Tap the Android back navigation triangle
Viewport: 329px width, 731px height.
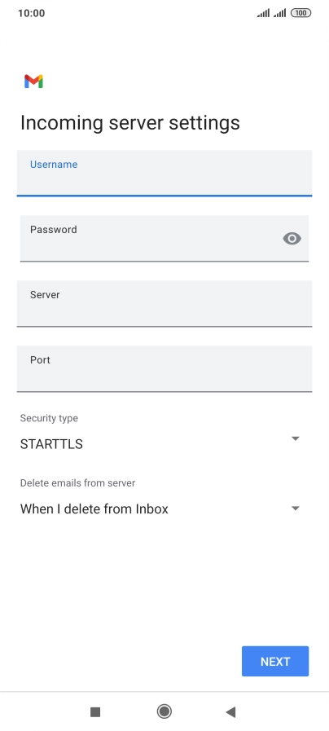tap(230, 711)
